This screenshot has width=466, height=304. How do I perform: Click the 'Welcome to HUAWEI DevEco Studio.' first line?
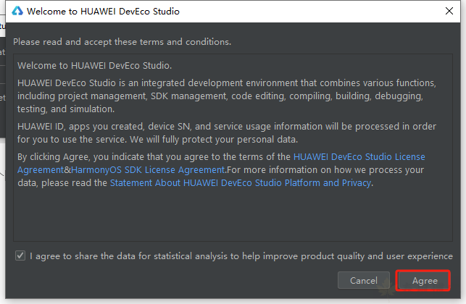[94, 66]
